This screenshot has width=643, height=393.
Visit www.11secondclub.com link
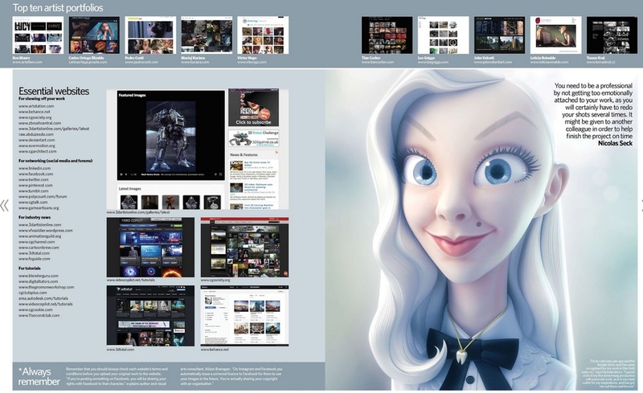click(x=39, y=316)
